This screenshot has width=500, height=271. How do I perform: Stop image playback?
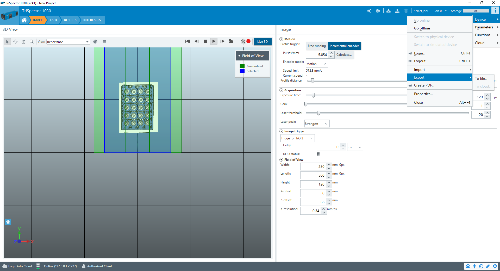205,41
